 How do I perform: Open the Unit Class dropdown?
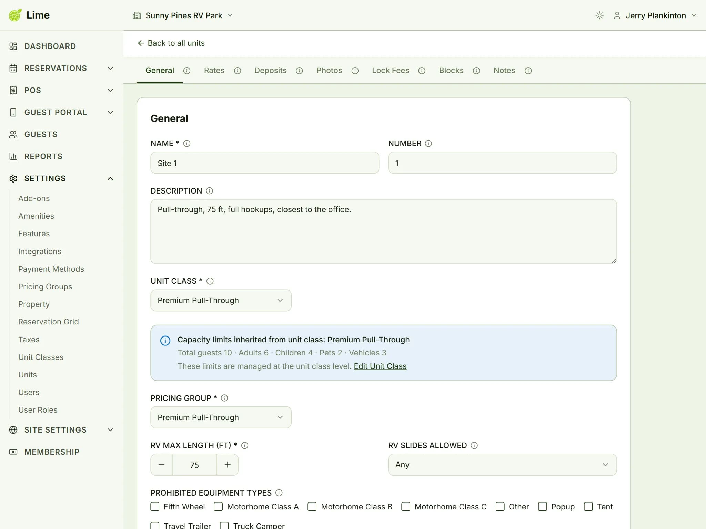click(x=221, y=300)
